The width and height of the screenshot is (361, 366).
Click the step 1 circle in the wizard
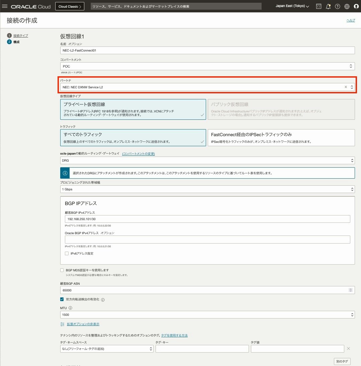9,35
